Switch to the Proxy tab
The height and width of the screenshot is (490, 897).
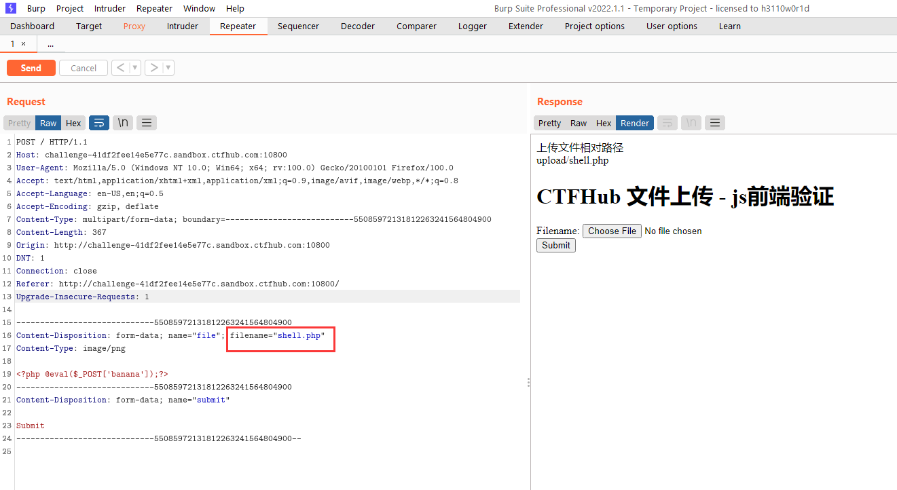(134, 26)
